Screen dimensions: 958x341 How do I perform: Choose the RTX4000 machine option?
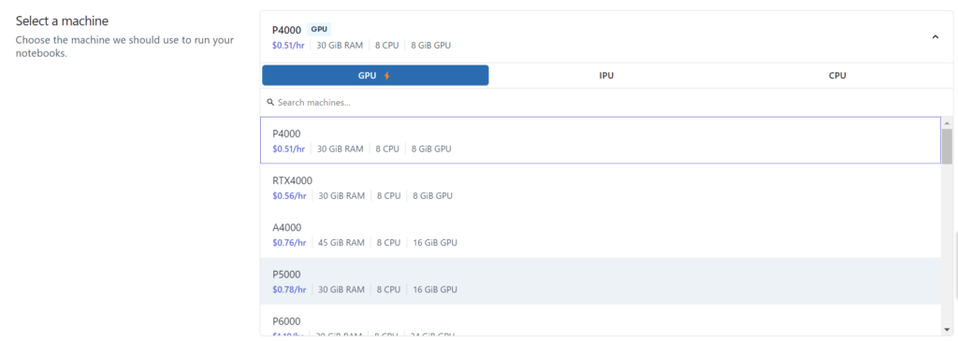click(601, 187)
